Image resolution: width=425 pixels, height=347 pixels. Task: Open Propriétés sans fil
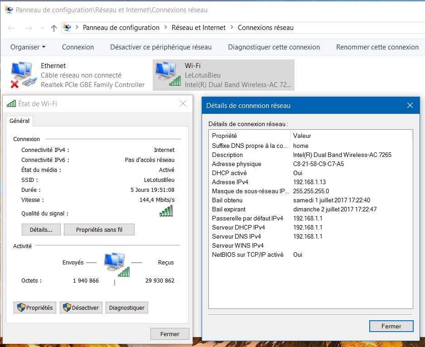(99, 230)
